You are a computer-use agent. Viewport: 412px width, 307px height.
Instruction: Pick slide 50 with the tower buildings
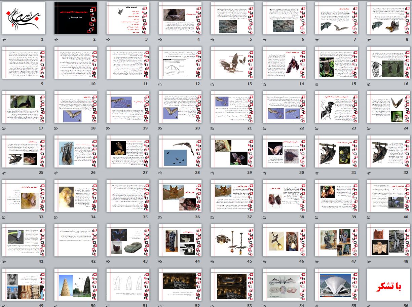pyautogui.click(x=76, y=284)
